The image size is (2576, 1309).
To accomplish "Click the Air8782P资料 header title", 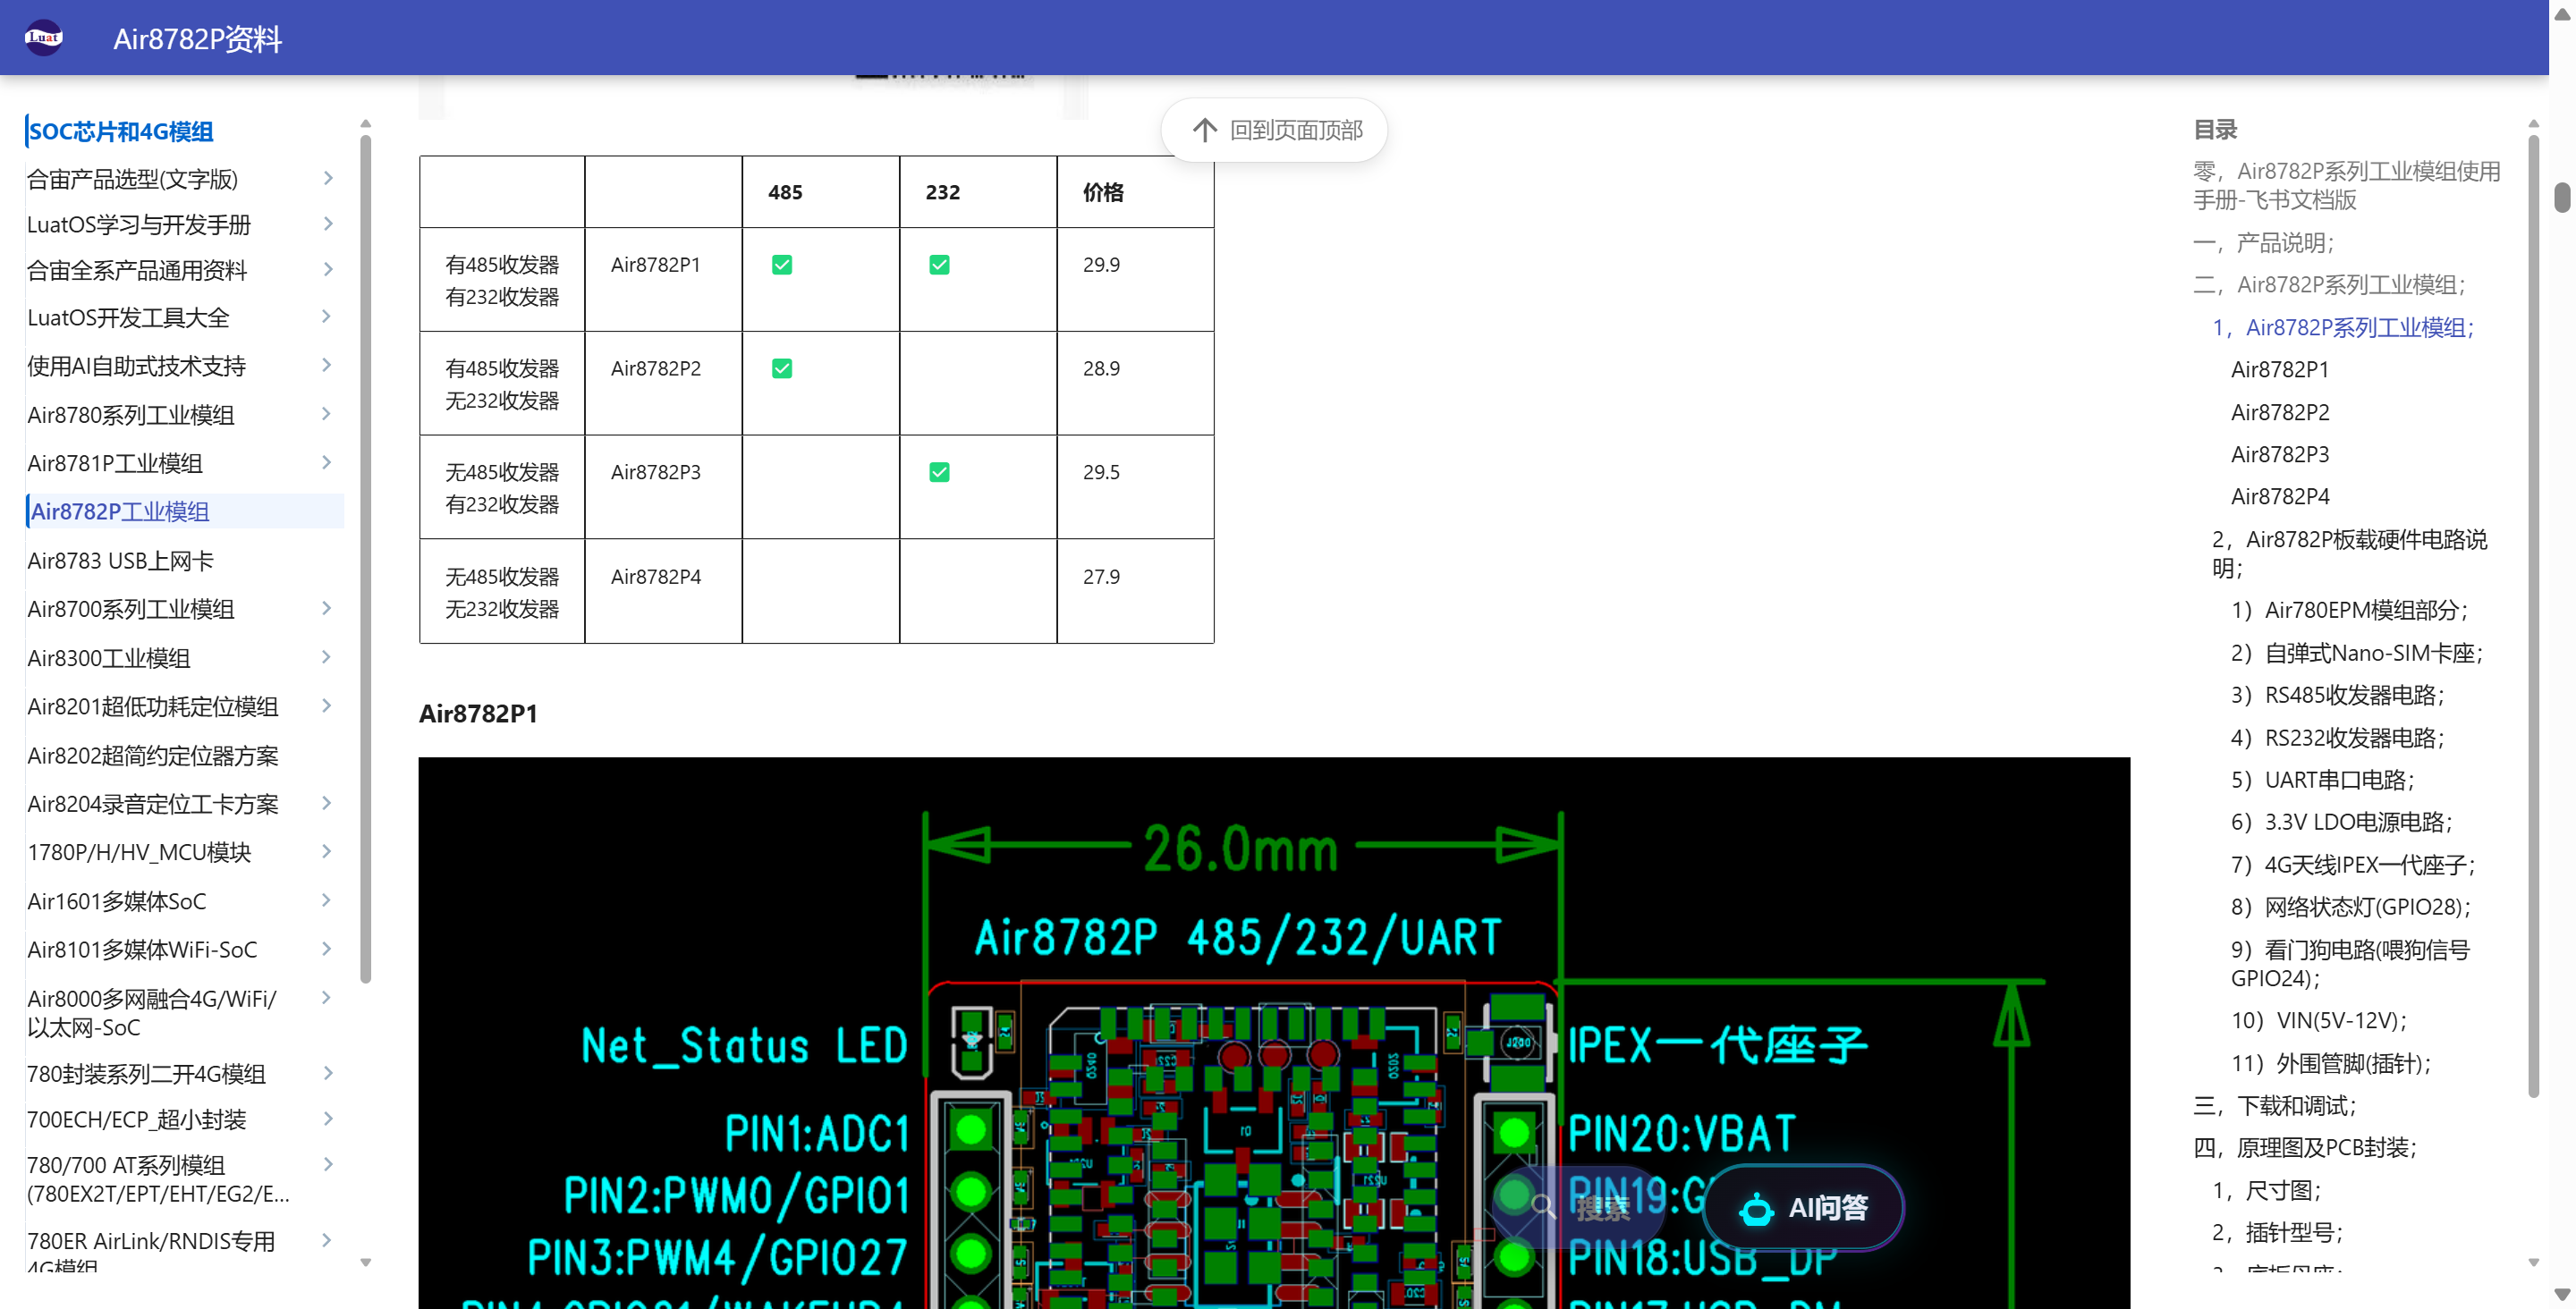I will [198, 39].
